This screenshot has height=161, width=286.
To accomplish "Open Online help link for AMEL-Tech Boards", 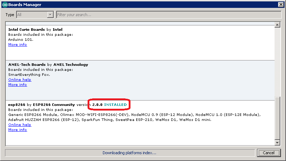I will point(20,79).
